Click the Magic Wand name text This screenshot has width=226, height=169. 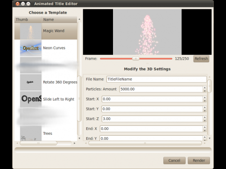point(54,31)
